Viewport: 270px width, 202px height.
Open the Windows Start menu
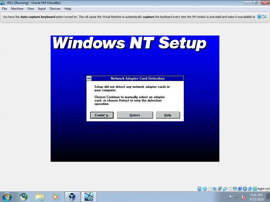[x=7, y=197]
